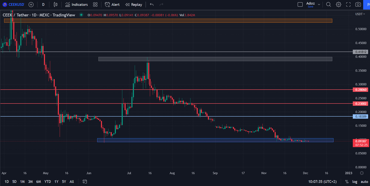Open the Indicators dialog
The image size is (370, 186).
pyautogui.click(x=76, y=5)
